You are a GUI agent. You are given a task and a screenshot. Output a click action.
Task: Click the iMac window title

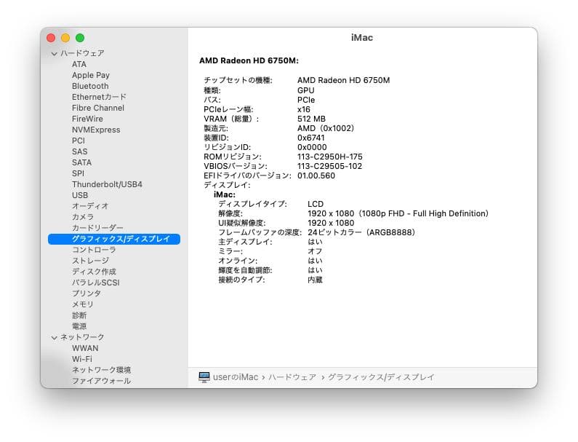(362, 38)
